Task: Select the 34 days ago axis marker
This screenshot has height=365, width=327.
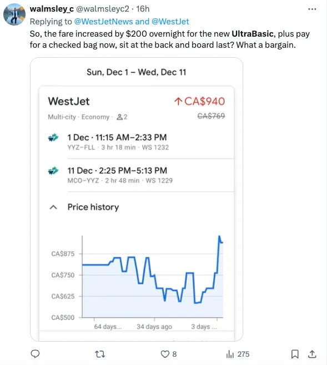Action: (x=154, y=327)
